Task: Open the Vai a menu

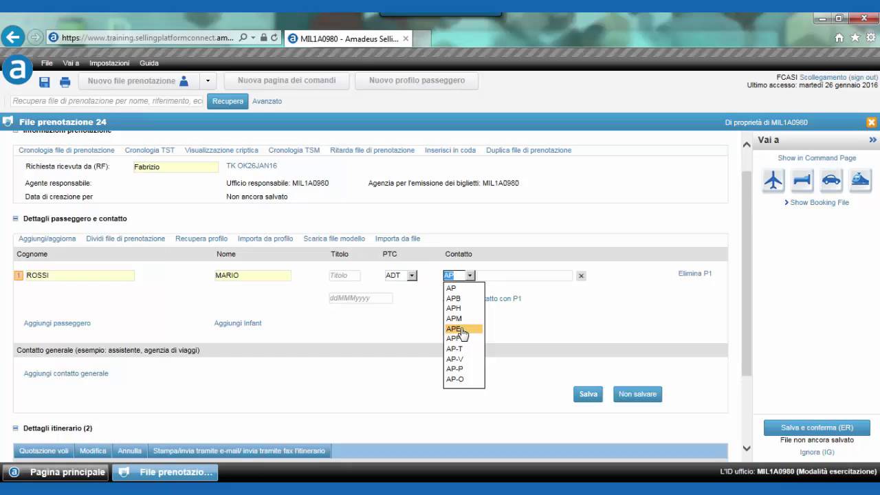Action: (71, 63)
